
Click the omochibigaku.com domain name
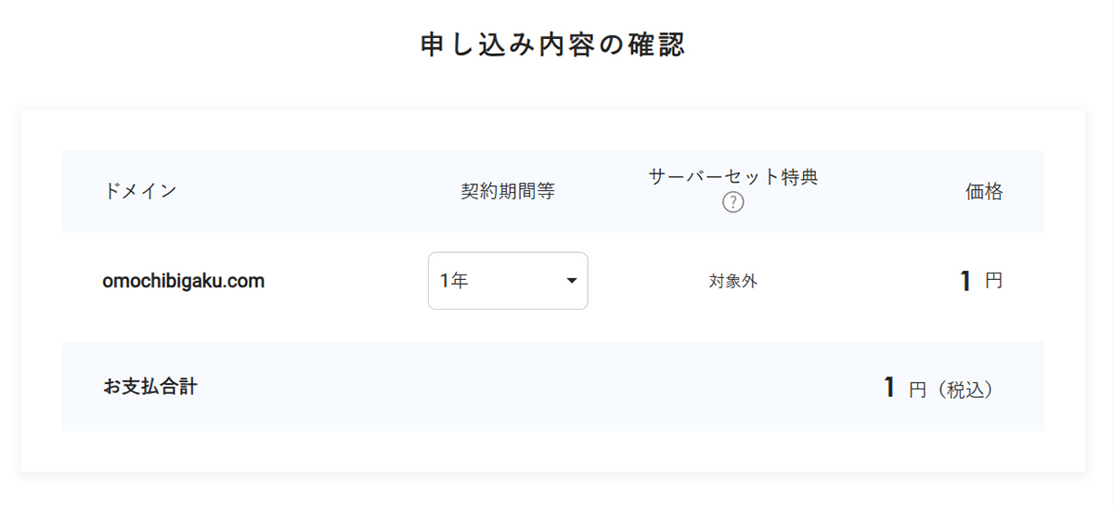(x=184, y=281)
